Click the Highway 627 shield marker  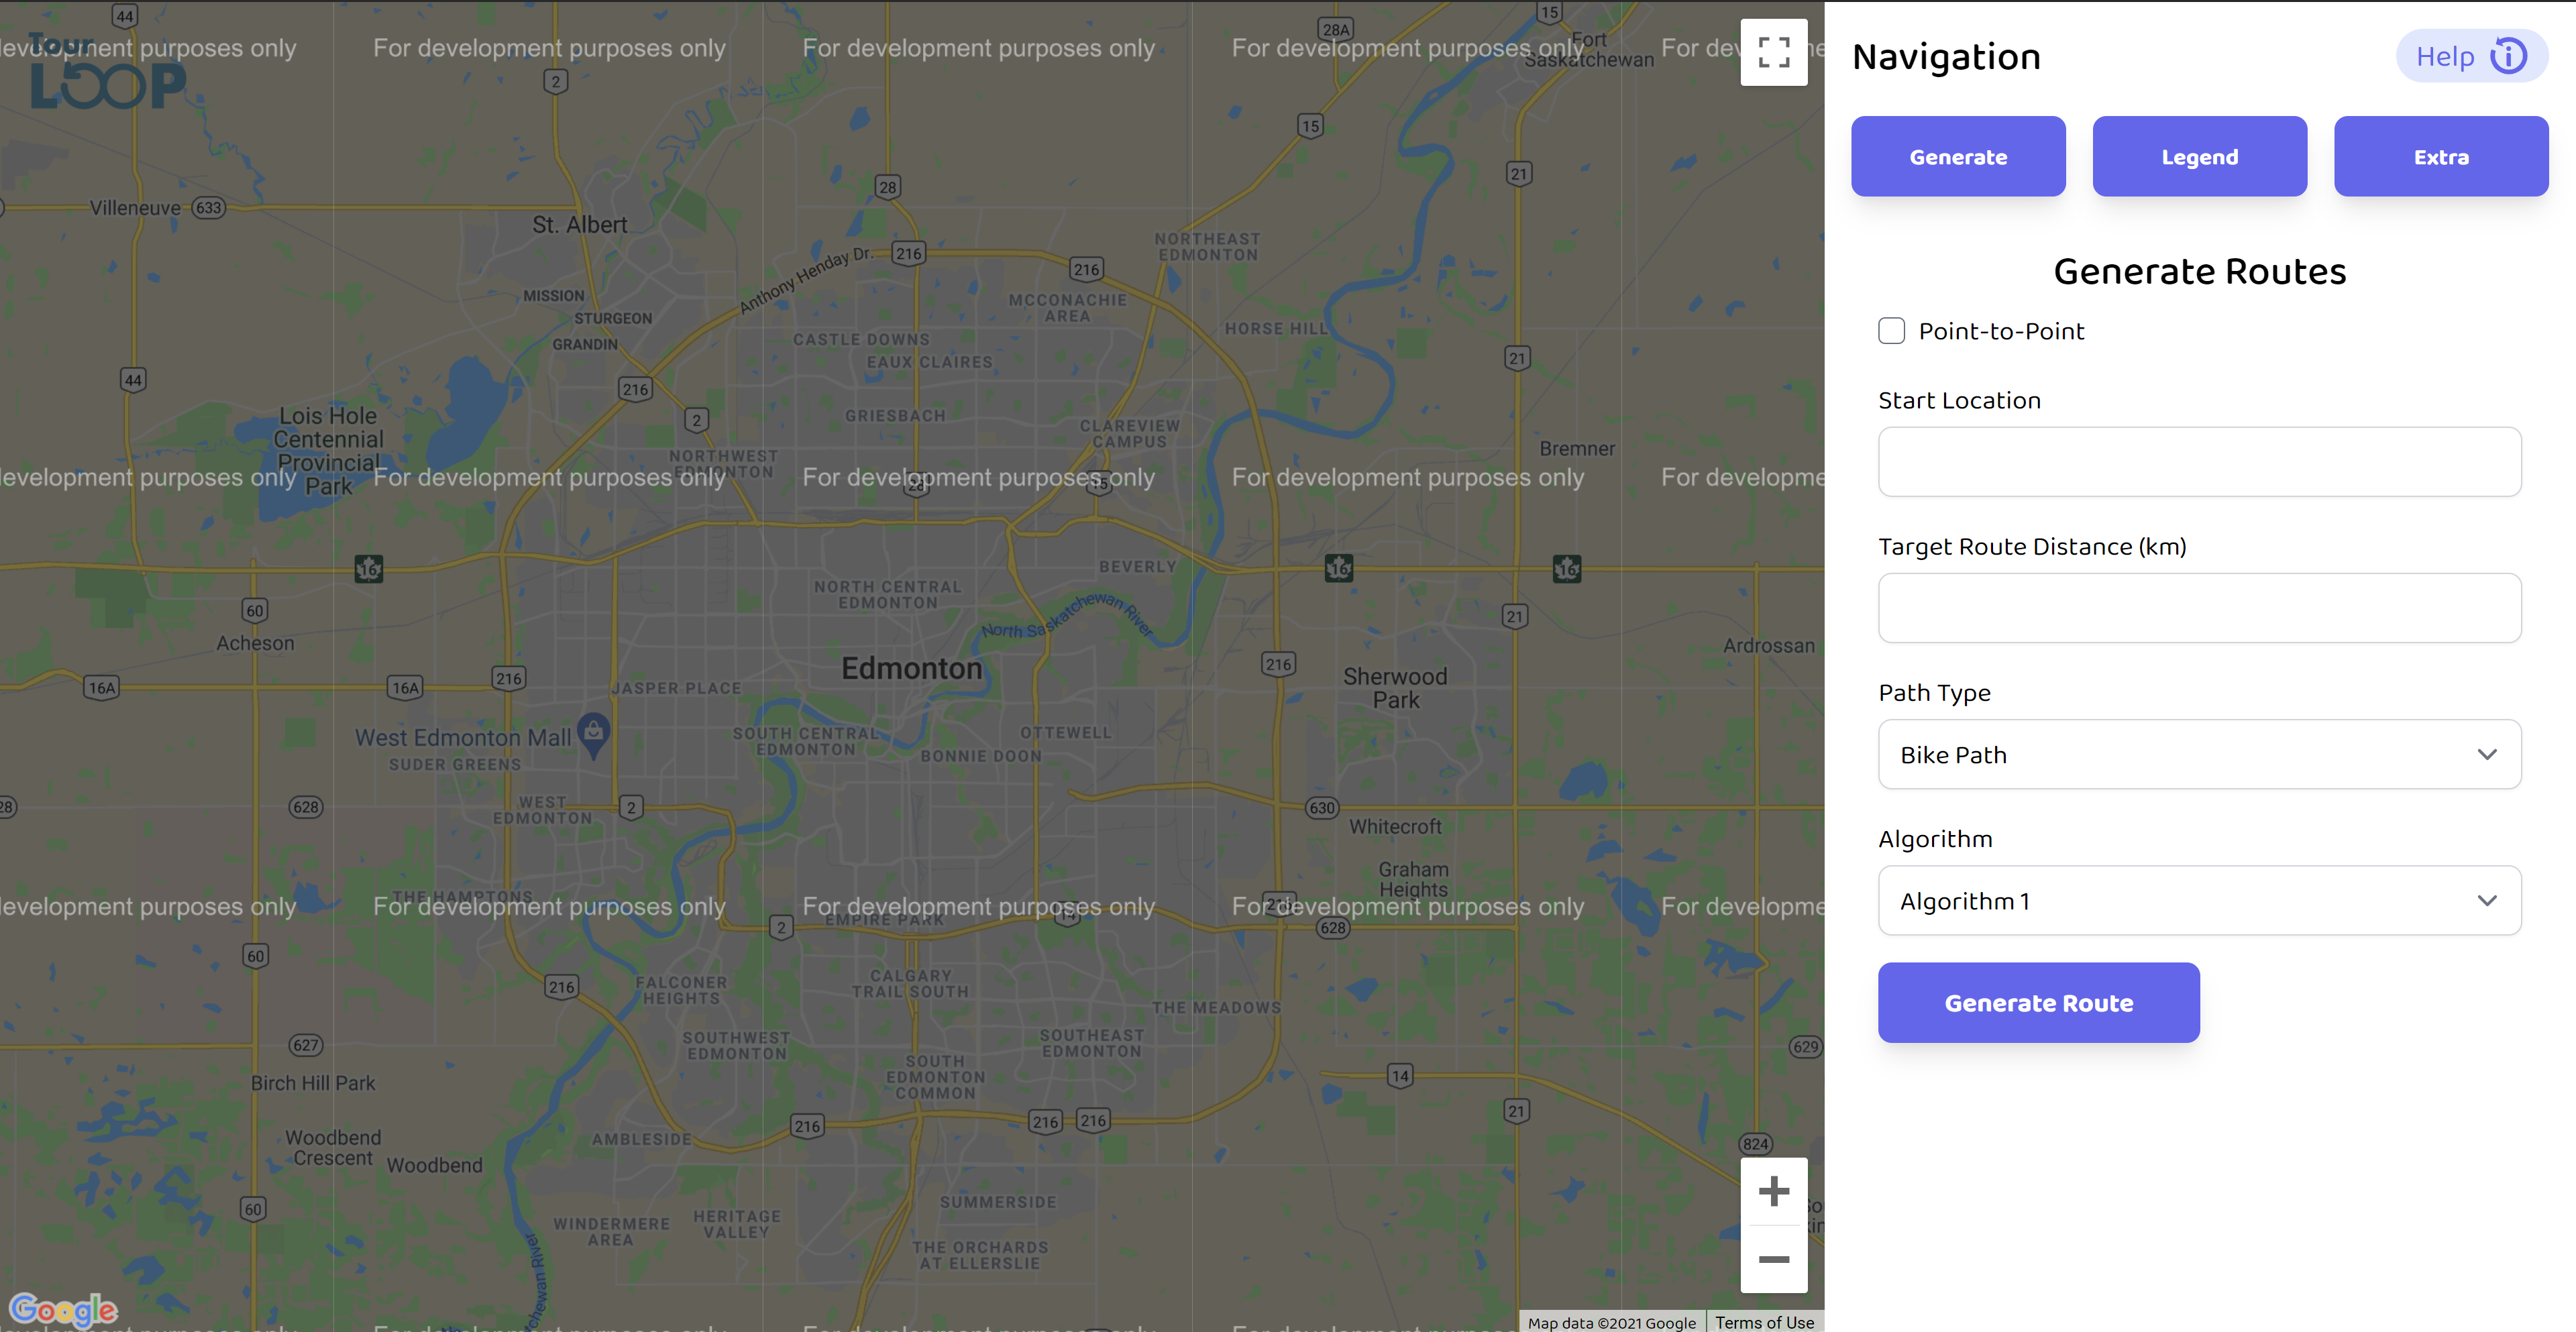305,1046
